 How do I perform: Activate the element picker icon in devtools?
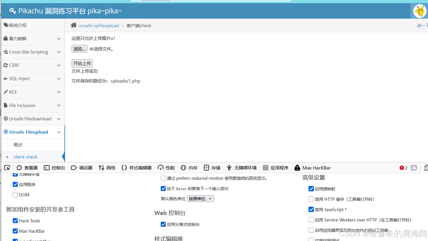[7, 168]
